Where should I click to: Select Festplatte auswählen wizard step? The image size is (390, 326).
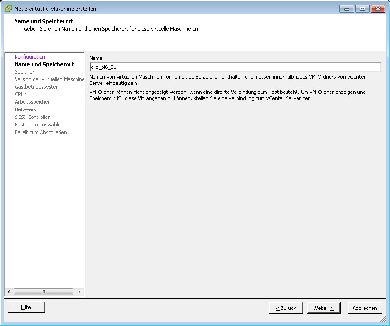pos(39,125)
